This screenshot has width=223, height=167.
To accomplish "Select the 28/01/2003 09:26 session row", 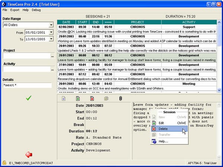I will pyautogui.click(x=137, y=46).
